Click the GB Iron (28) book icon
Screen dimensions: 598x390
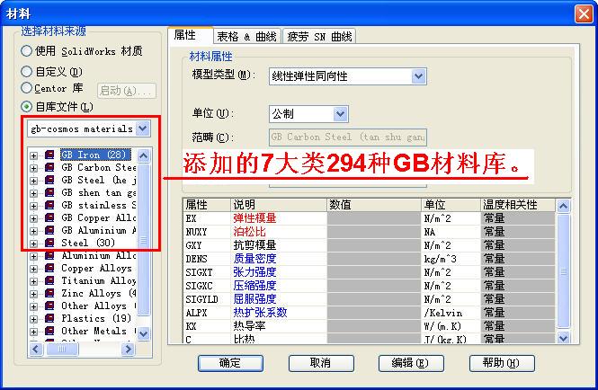tap(49, 155)
